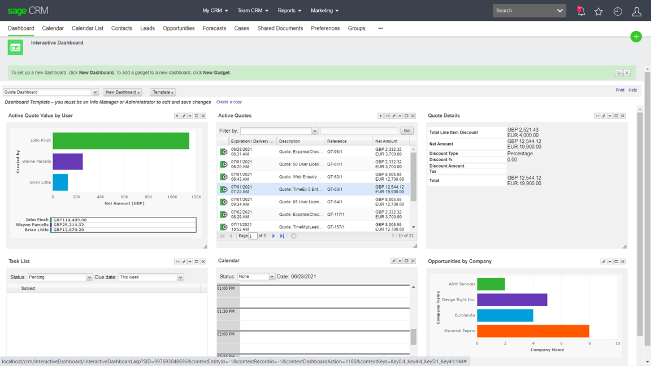This screenshot has height=366, width=651.
Task: Click the green plus quick-add button
Action: pos(636,37)
